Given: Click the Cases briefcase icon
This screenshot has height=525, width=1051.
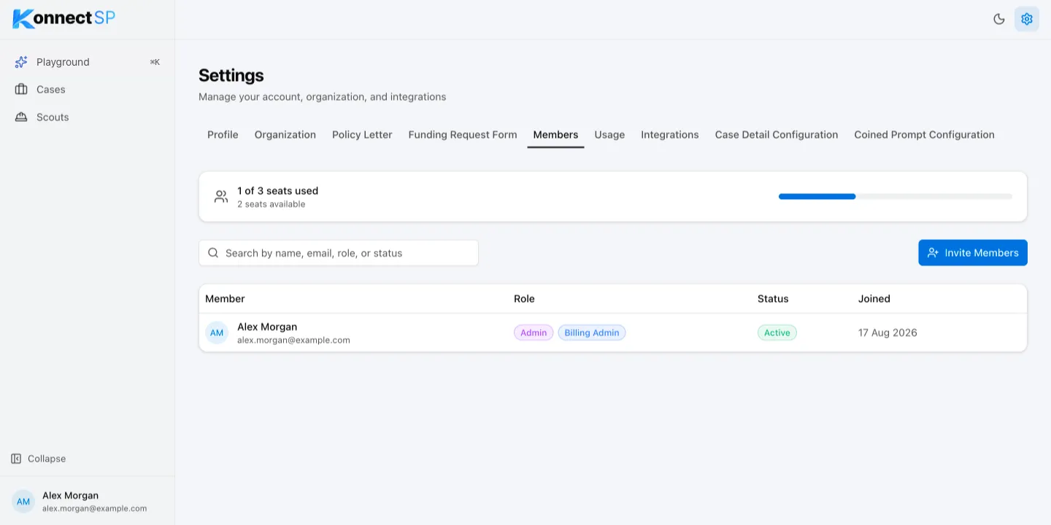Looking at the screenshot, I should tap(21, 90).
